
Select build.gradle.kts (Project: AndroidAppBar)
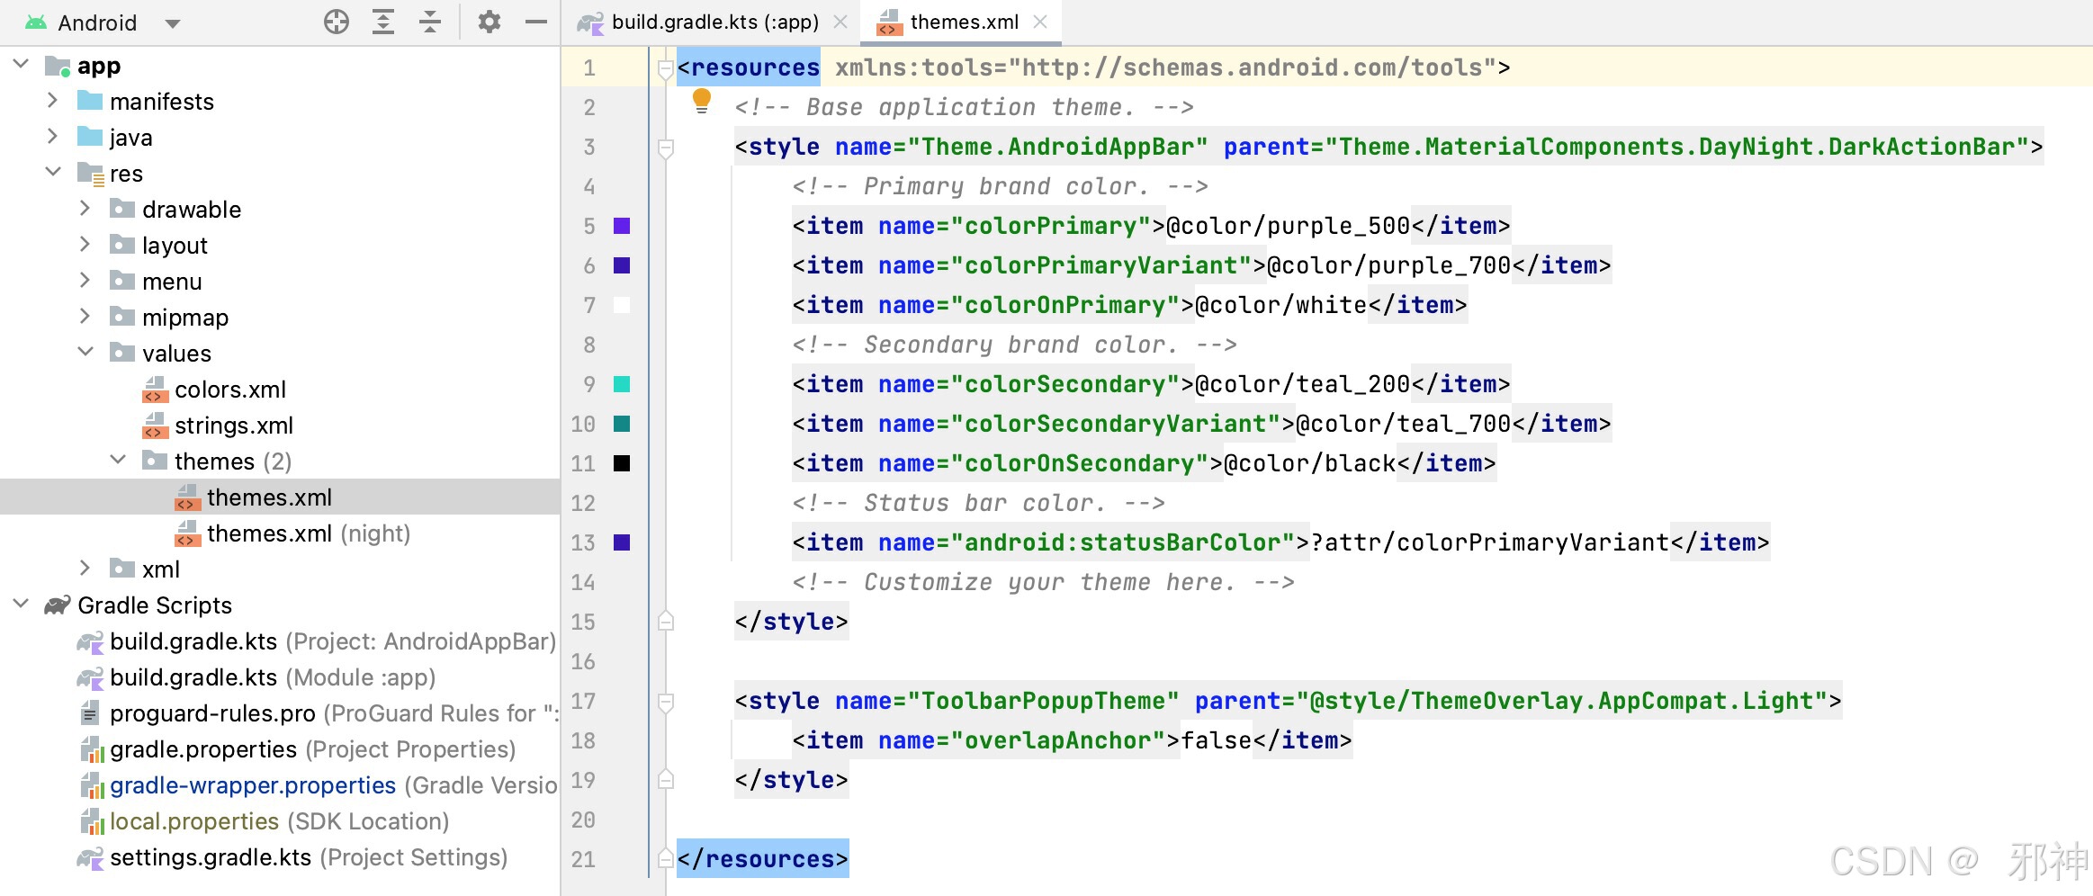coord(332,641)
